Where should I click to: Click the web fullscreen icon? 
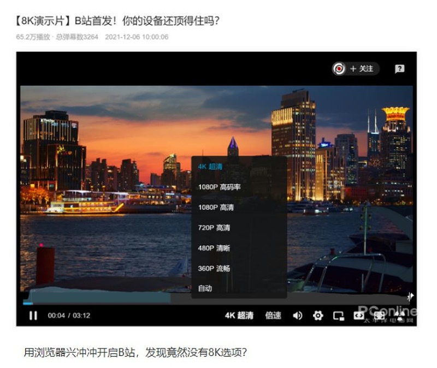pos(379,316)
